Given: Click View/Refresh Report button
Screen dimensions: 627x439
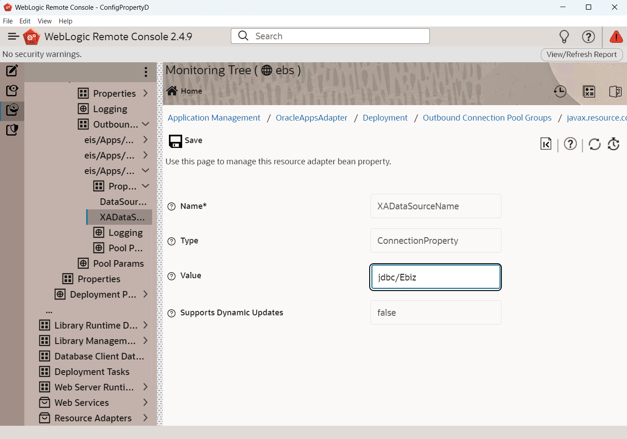Looking at the screenshot, I should [581, 54].
